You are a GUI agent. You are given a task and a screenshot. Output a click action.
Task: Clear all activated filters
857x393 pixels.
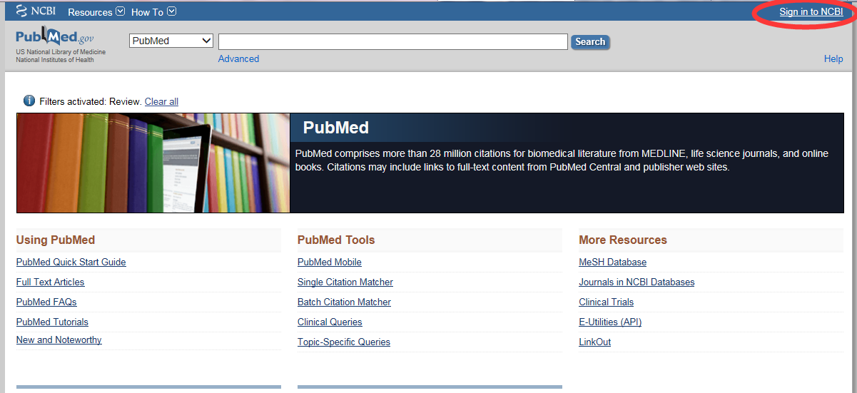point(161,102)
